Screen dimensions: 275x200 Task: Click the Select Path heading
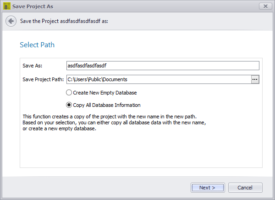click(37, 45)
